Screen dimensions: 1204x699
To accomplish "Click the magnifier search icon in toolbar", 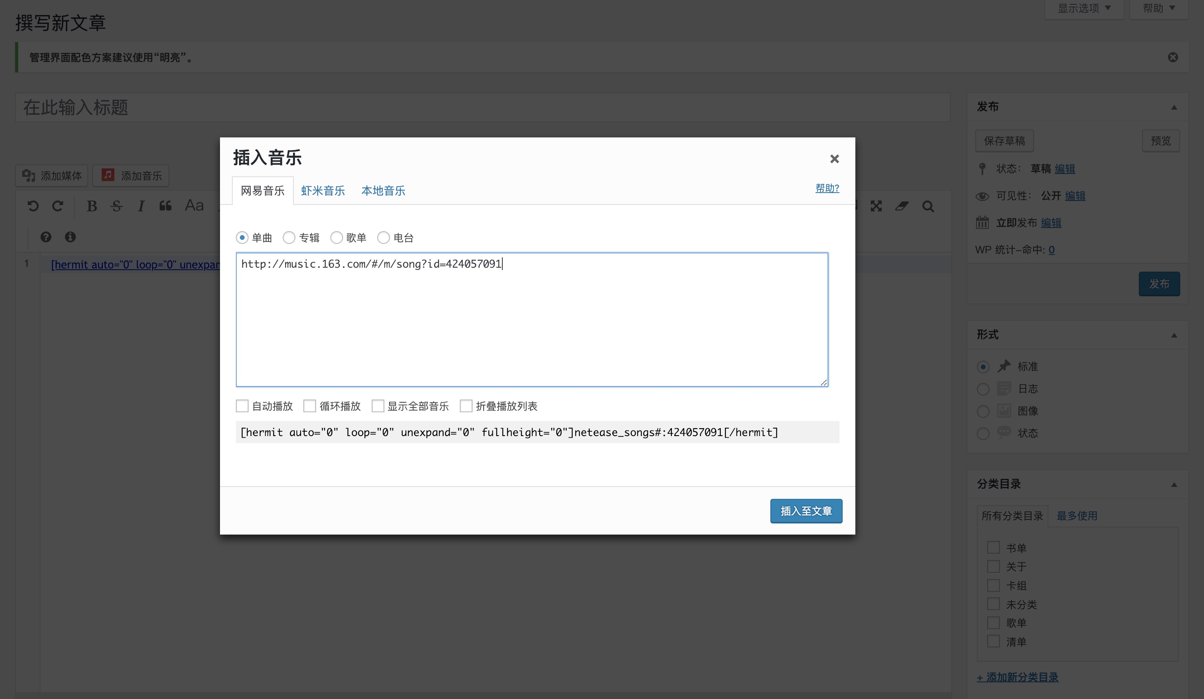I will [928, 206].
